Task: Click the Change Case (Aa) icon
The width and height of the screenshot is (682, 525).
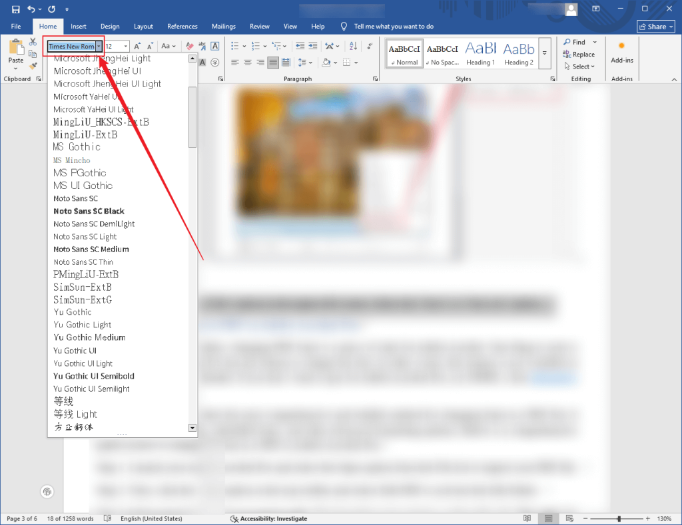Action: pos(165,46)
